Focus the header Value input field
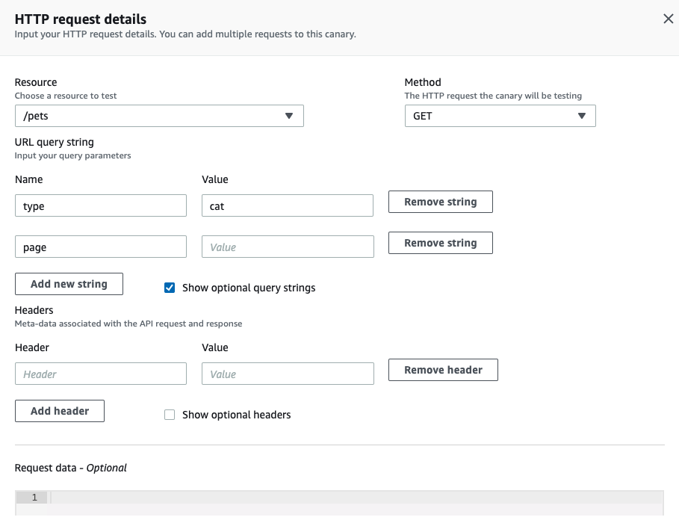 [288, 374]
